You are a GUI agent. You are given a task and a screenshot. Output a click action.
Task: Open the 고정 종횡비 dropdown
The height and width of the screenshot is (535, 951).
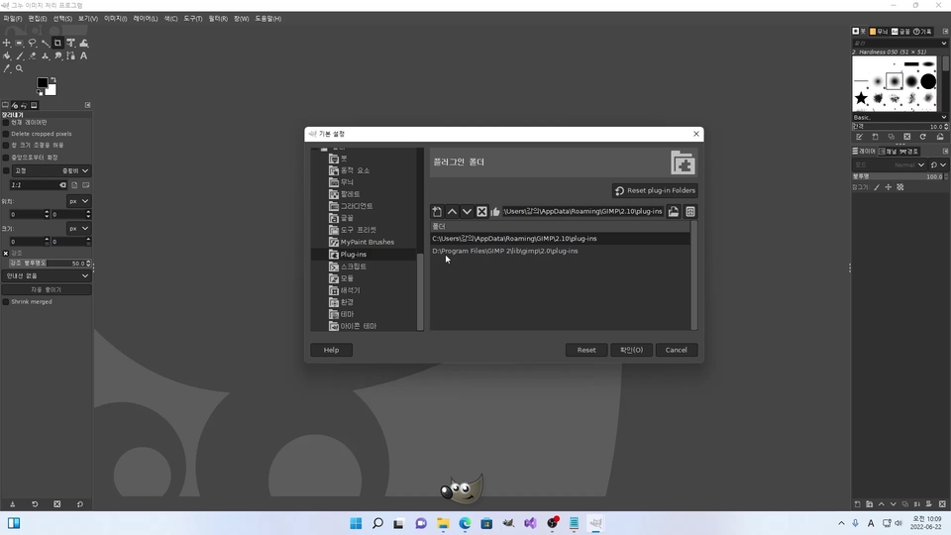point(52,171)
